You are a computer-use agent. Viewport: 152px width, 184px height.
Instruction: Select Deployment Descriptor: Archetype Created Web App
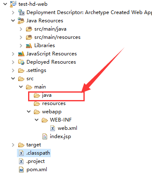[x=89, y=12]
